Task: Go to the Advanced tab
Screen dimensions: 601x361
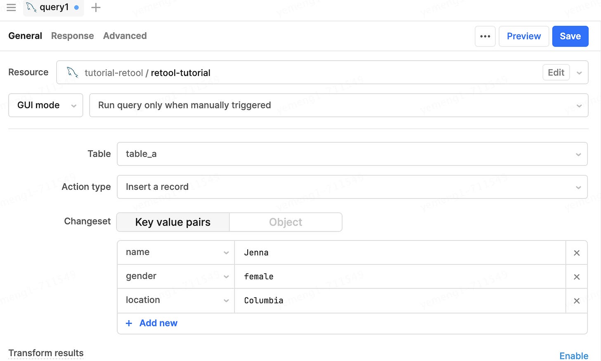Action: pos(125,36)
